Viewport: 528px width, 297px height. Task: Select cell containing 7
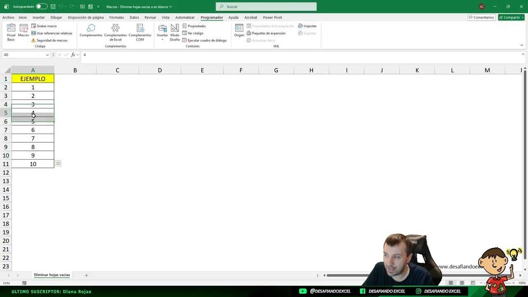click(x=33, y=139)
